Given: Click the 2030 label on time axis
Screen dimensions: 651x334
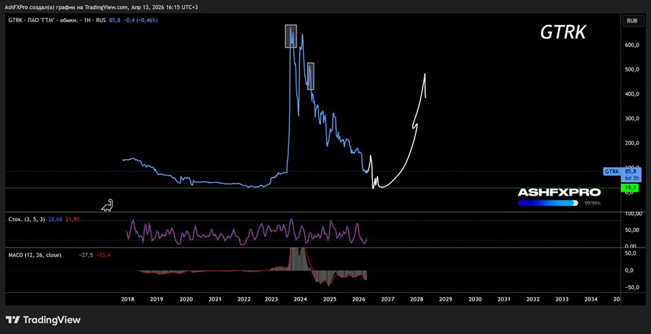Looking at the screenshot, I should (475, 299).
